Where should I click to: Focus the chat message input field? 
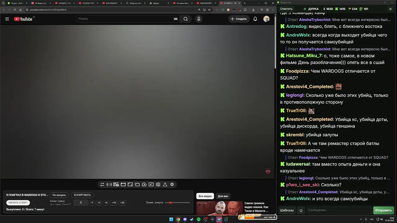339,210
